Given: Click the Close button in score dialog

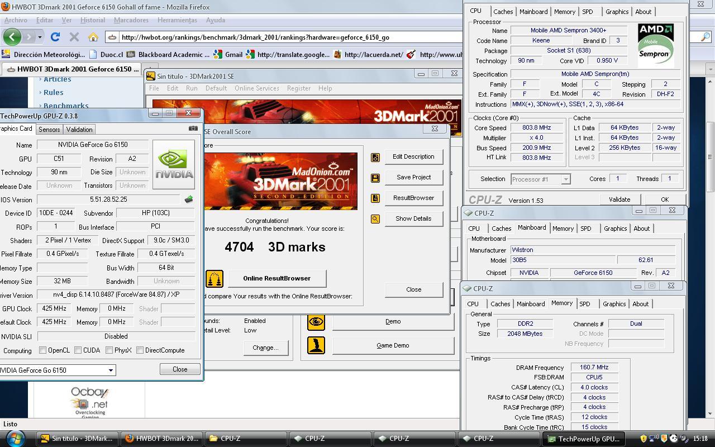Looking at the screenshot, I should [x=413, y=289].
